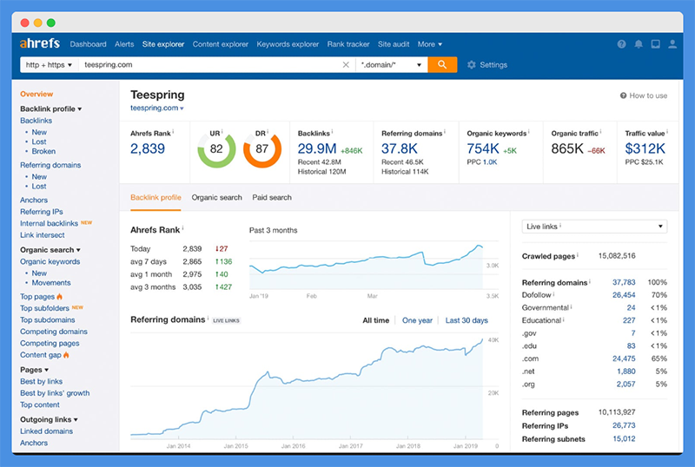Click the 754K organic keywords value
Screen dimensions: 695x467
point(483,148)
